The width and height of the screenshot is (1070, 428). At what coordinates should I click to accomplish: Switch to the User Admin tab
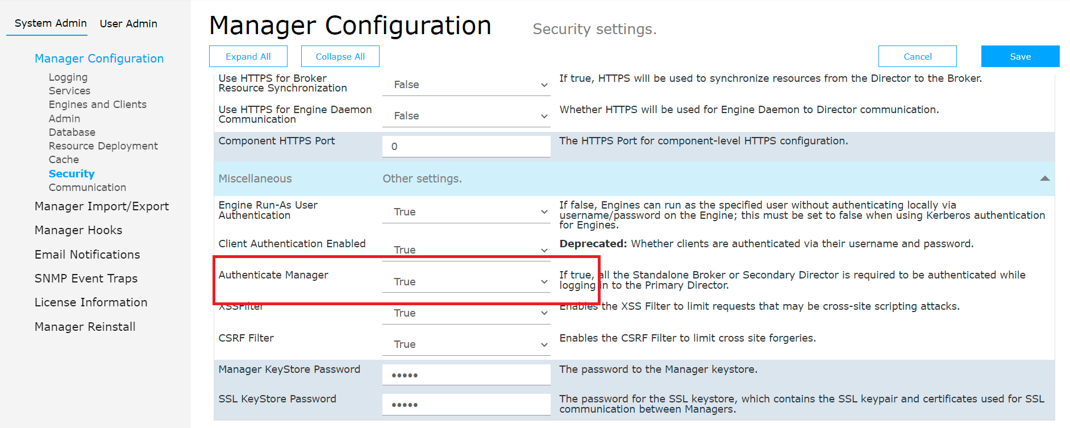(x=128, y=24)
